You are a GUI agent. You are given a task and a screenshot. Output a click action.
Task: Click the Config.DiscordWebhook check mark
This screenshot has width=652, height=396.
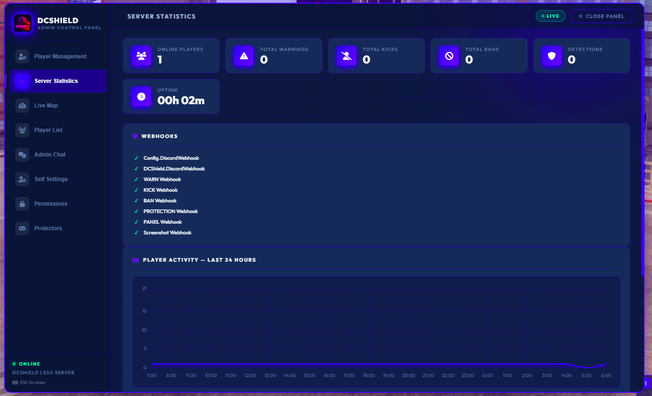136,158
